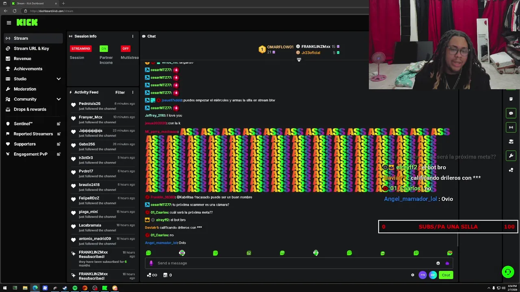This screenshot has height=292, width=520.
Task: Open the emoji picker in message box
Action: (438, 263)
